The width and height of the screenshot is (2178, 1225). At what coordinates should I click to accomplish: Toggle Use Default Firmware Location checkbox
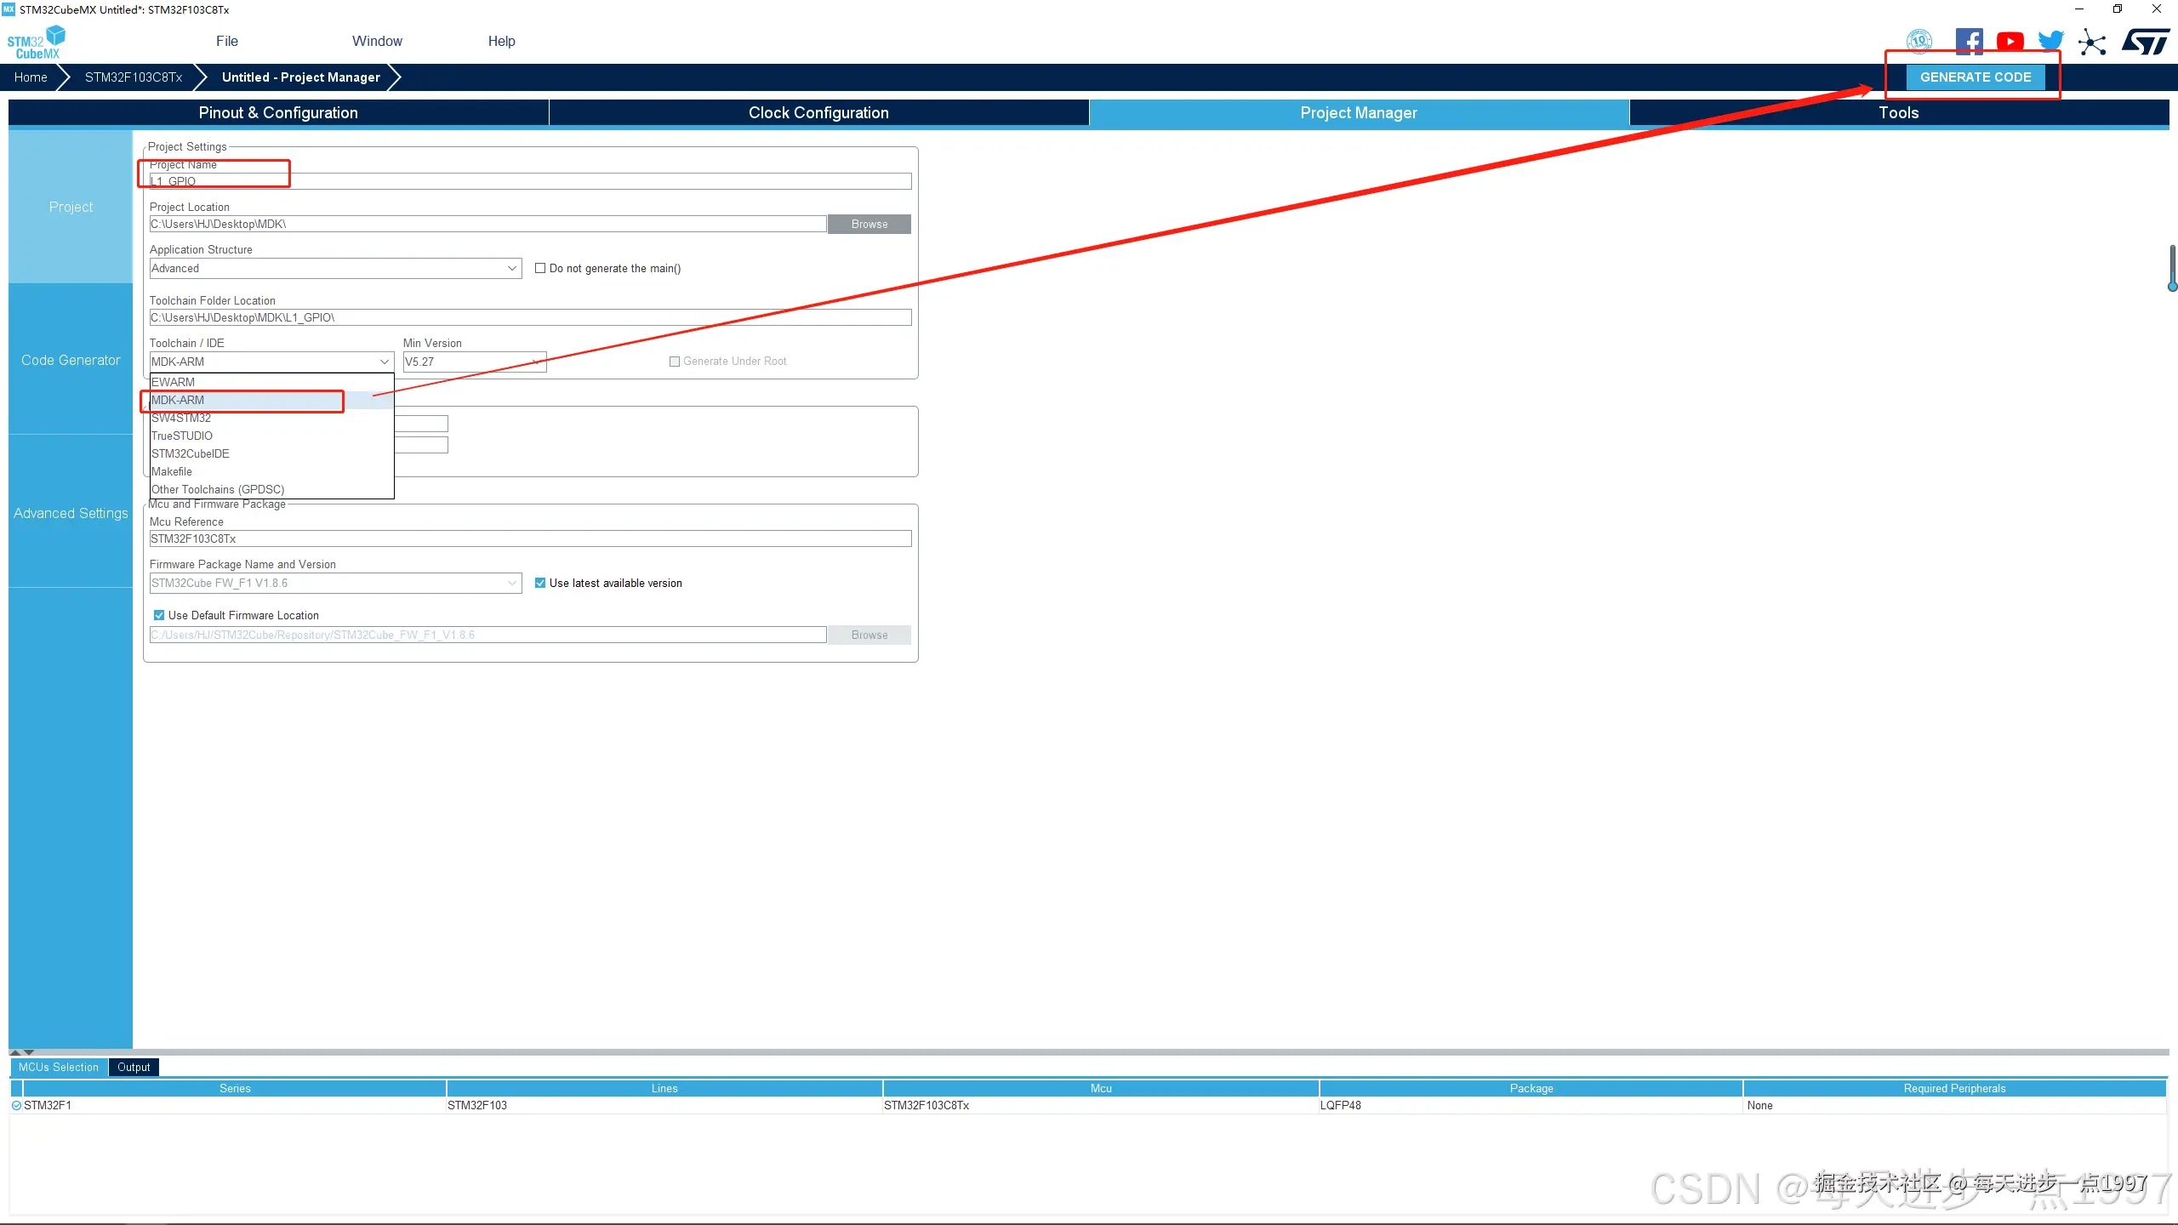coord(159,615)
